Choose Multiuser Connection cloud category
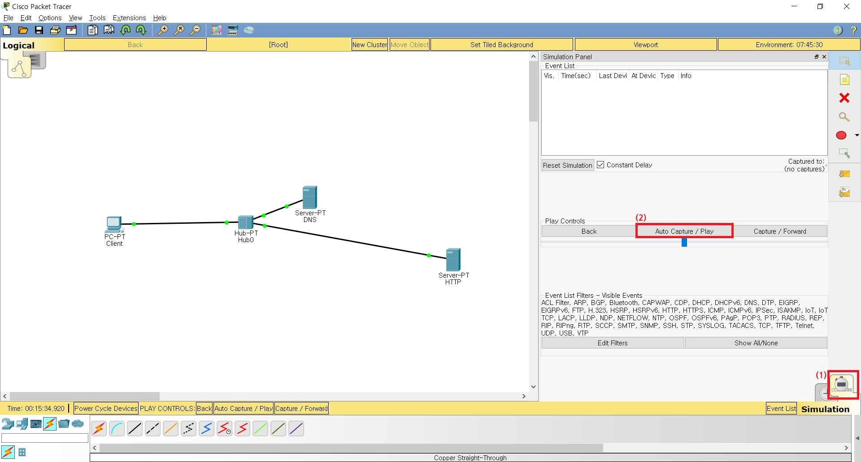The height and width of the screenshot is (462, 861). (78, 423)
